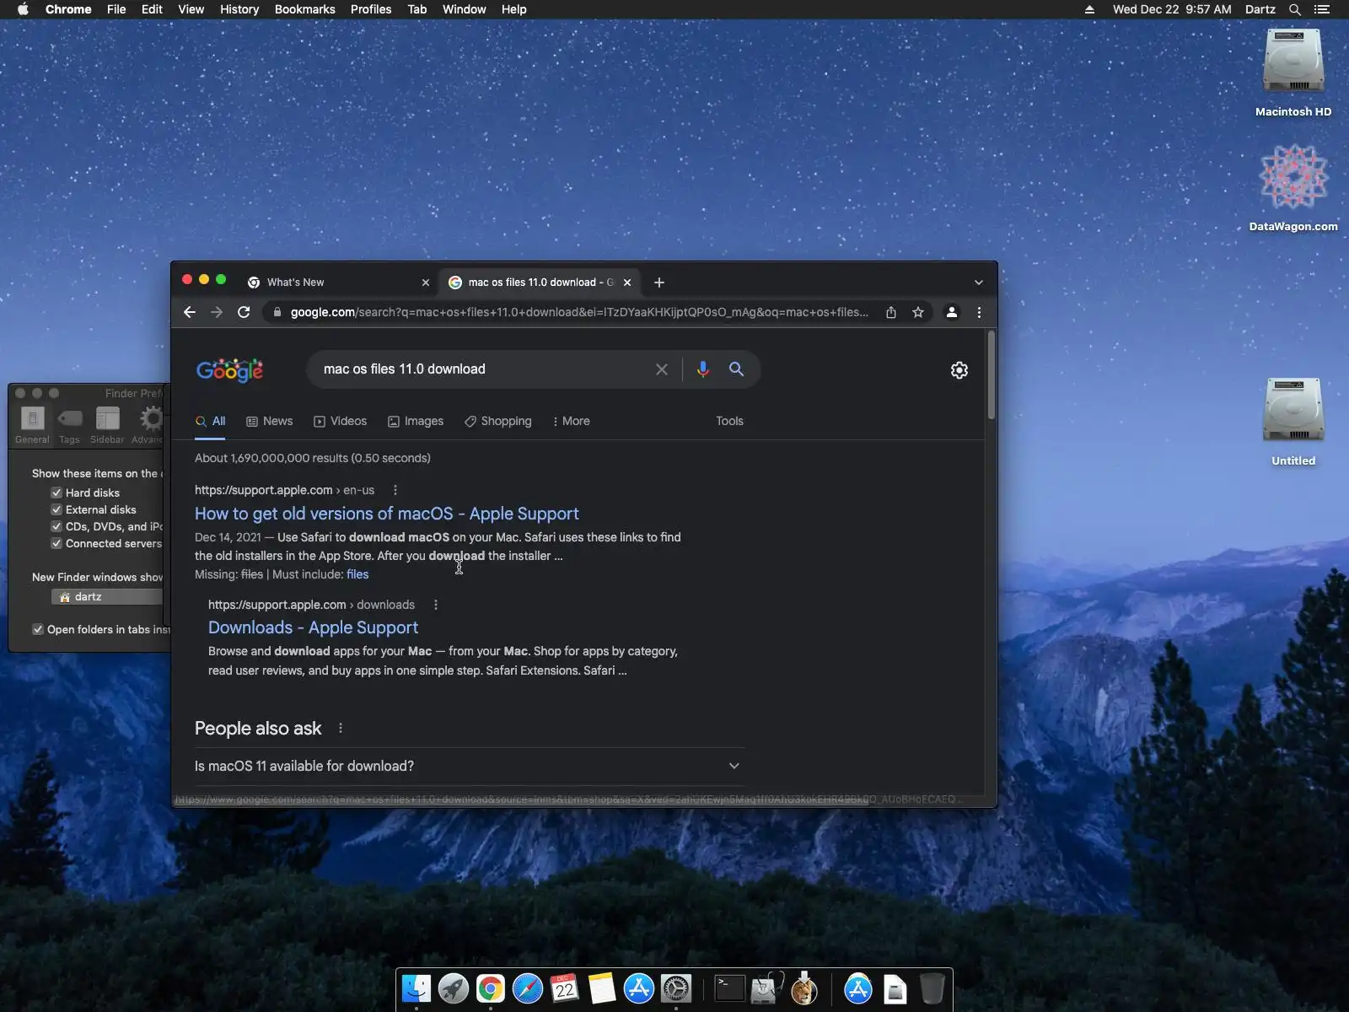Click the forward navigation arrow in Chrome

(x=217, y=312)
